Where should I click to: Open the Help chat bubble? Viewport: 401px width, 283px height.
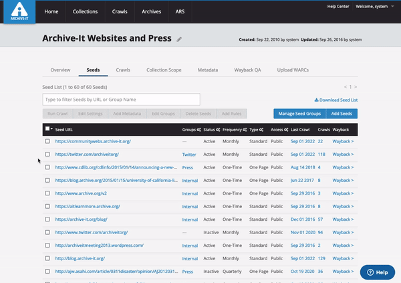tap(376, 272)
